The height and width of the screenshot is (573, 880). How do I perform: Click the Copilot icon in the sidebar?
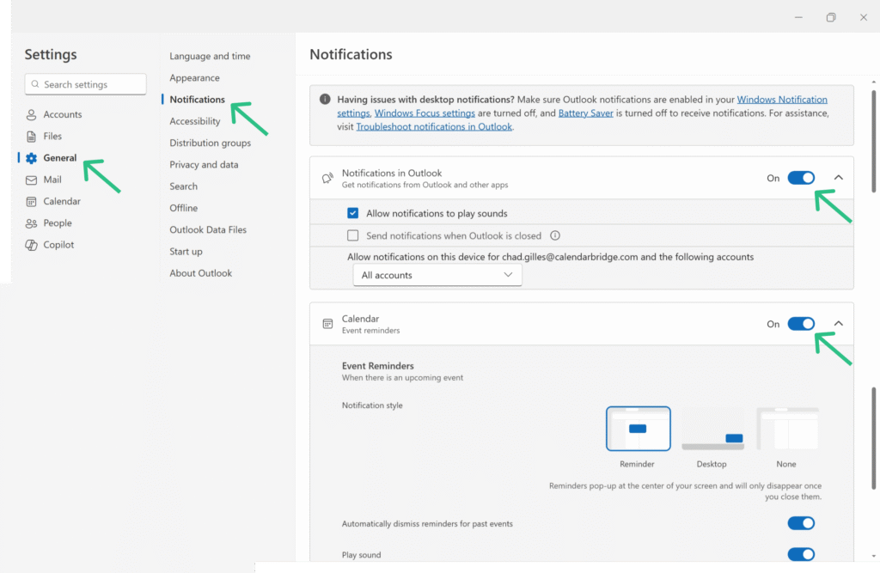click(32, 245)
